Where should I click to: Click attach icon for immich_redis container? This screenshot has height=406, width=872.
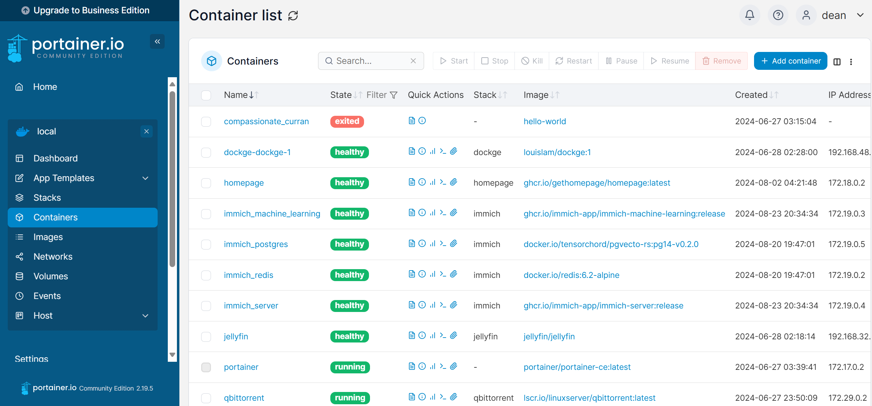[454, 274]
